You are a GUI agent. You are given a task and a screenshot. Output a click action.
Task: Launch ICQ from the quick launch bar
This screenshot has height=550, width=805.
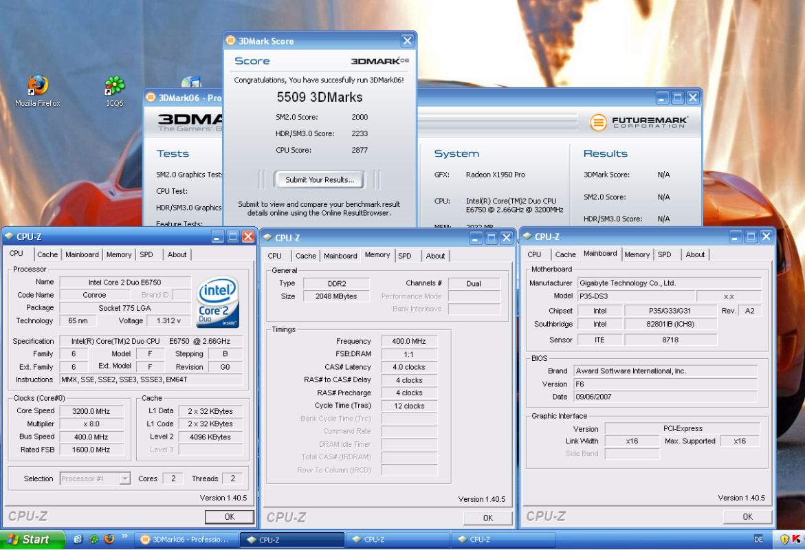[x=93, y=539]
